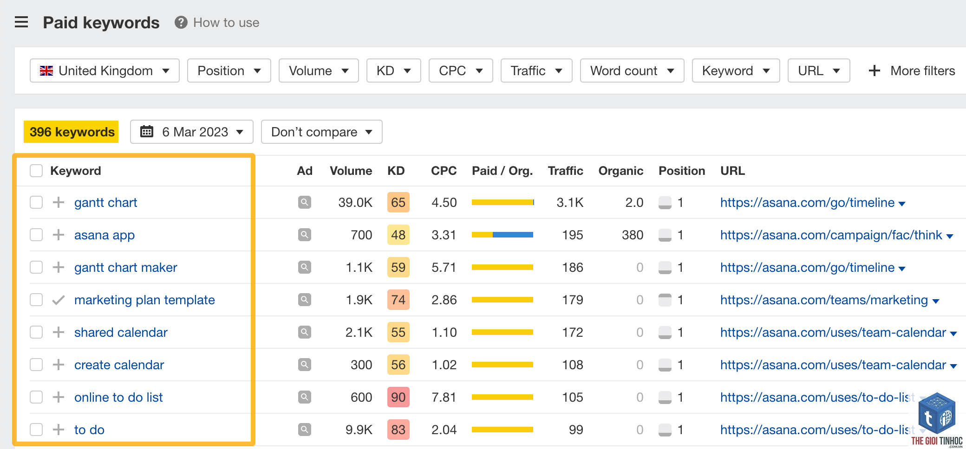Check the gantt chart row checkbox
Screen dimensions: 966x449
coord(36,202)
